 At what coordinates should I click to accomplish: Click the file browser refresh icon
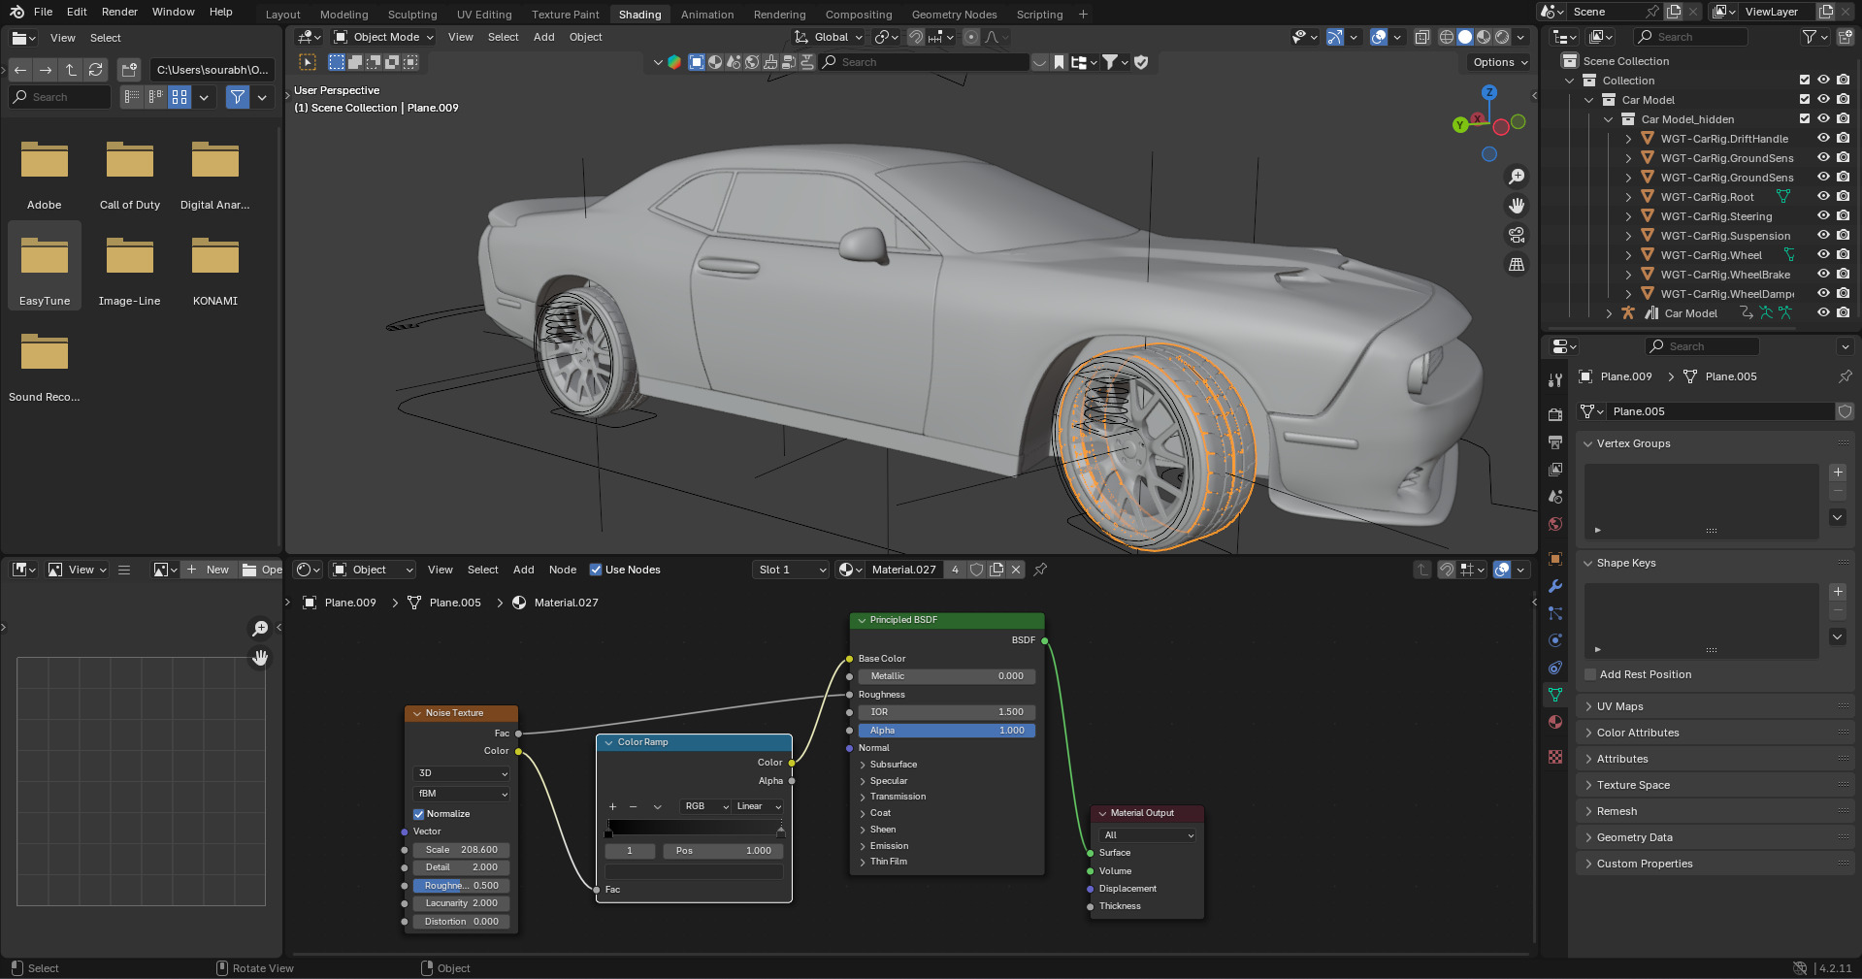[x=95, y=70]
